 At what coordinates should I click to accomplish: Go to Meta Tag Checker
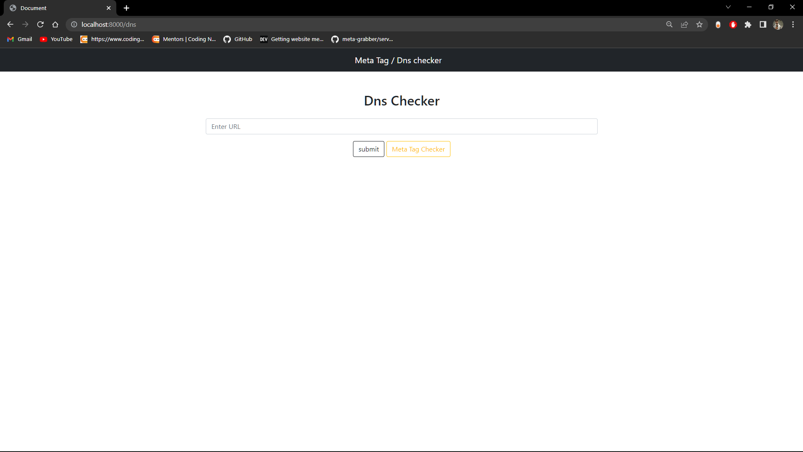coord(418,149)
